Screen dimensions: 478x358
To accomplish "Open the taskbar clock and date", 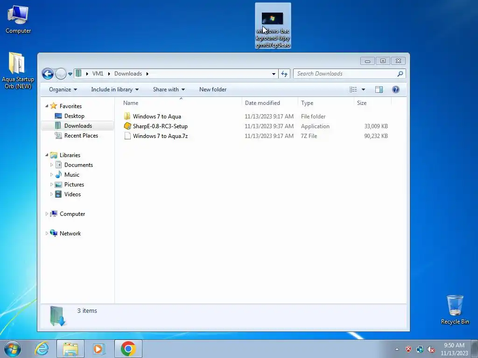I will (x=454, y=349).
